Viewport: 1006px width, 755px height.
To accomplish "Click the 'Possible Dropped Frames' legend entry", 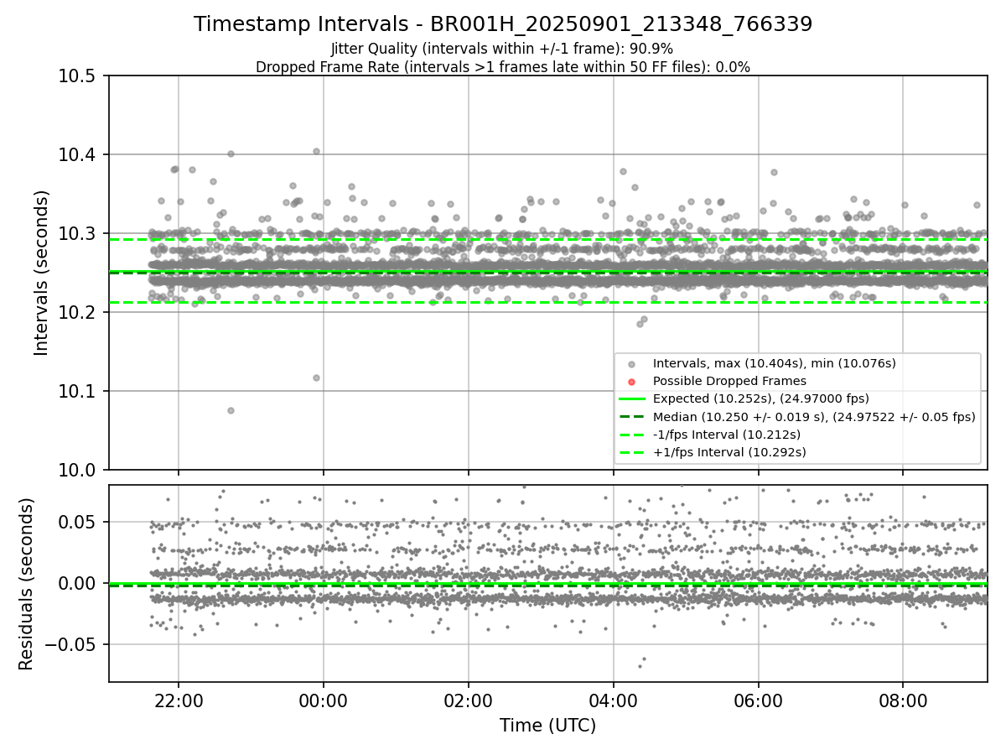I will tap(729, 381).
